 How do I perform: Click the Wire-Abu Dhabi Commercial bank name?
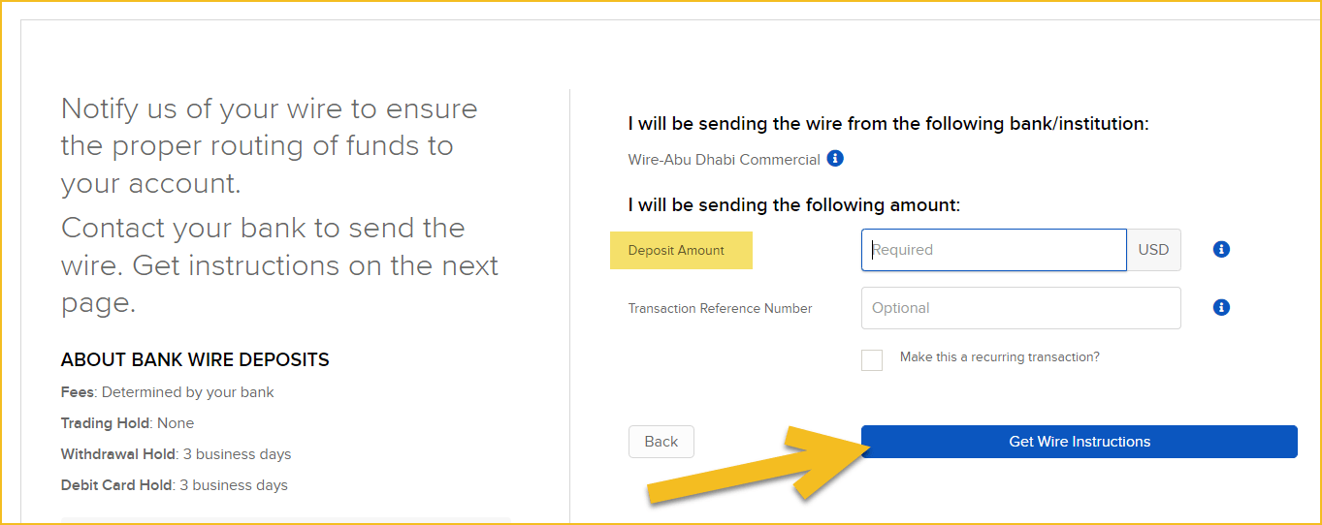click(725, 160)
